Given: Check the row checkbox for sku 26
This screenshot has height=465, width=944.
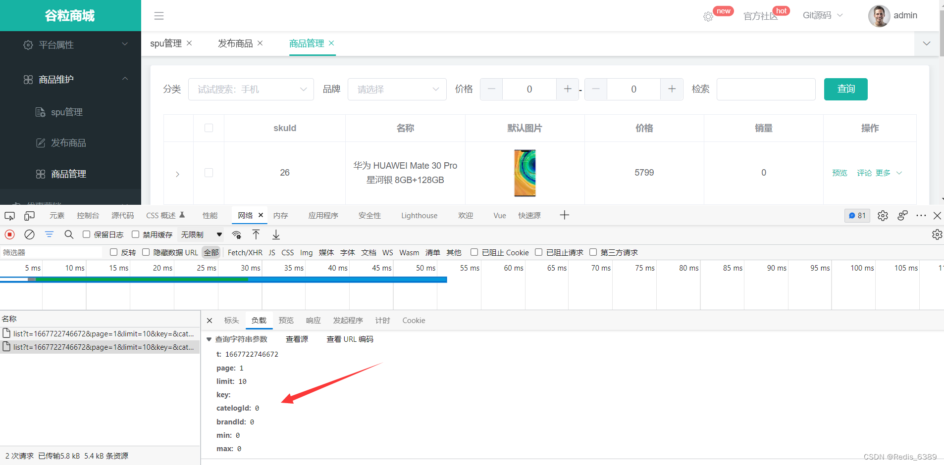Looking at the screenshot, I should [x=209, y=173].
